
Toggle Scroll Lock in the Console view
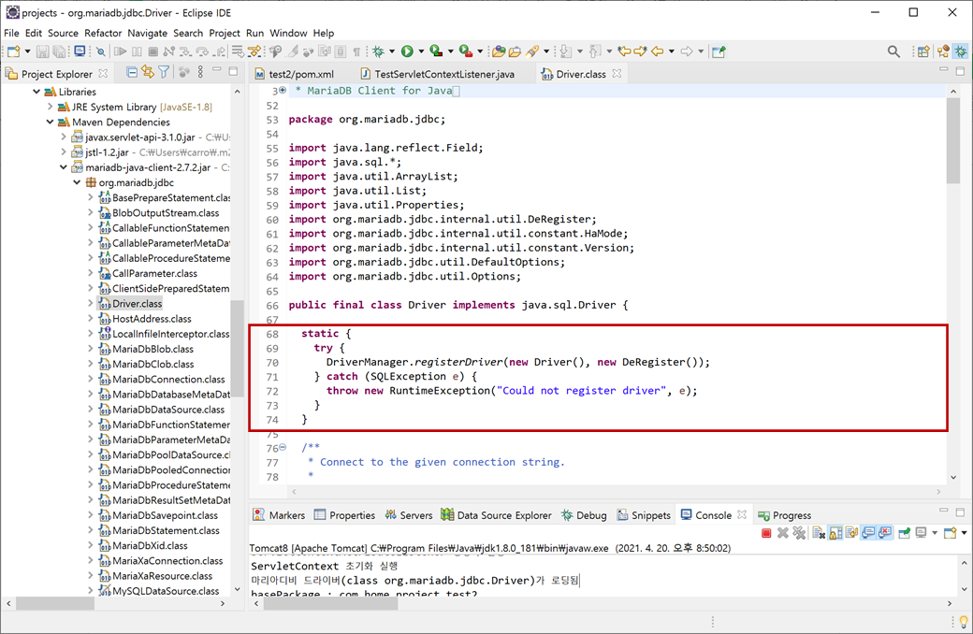coord(835,532)
